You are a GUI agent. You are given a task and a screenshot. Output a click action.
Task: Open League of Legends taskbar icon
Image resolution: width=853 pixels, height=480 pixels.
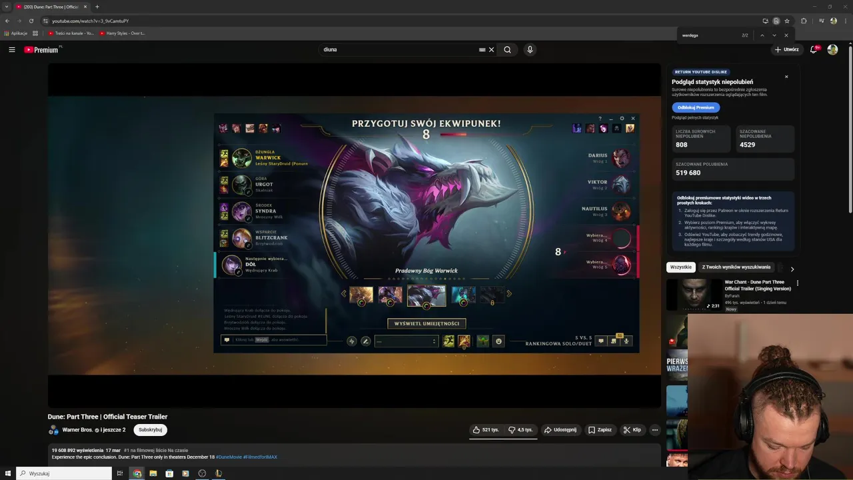[218, 473]
